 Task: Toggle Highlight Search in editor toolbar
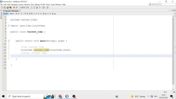[32, 13]
